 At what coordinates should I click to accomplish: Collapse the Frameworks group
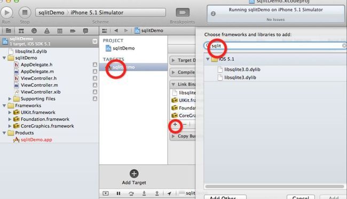tap(4, 106)
